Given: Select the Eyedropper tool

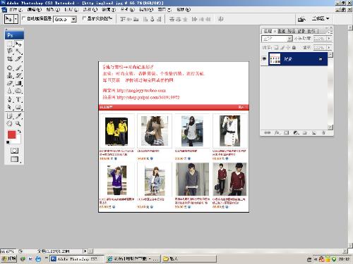Looking at the screenshot, I should [18, 116].
